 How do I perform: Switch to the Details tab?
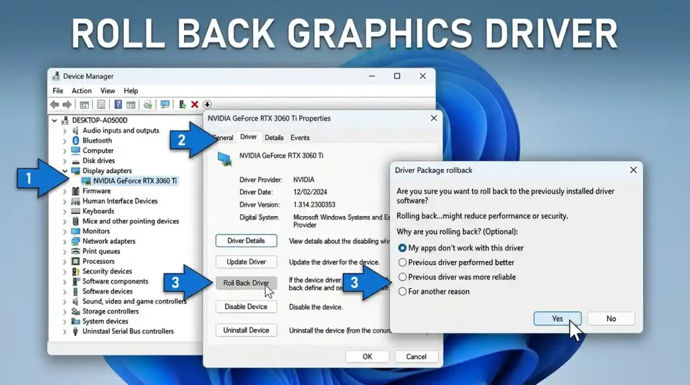tap(274, 137)
